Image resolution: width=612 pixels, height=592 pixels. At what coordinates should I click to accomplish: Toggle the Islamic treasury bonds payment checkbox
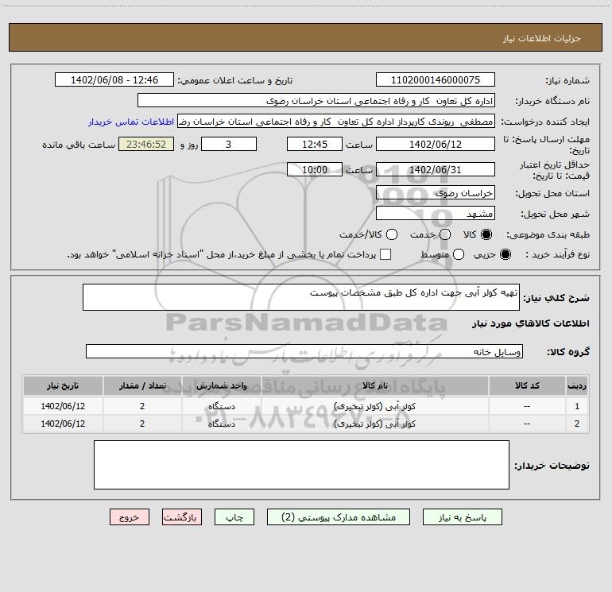[x=385, y=254]
